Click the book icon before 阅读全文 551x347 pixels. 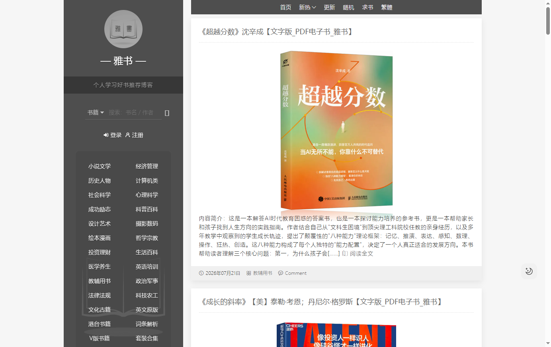pyautogui.click(x=345, y=253)
